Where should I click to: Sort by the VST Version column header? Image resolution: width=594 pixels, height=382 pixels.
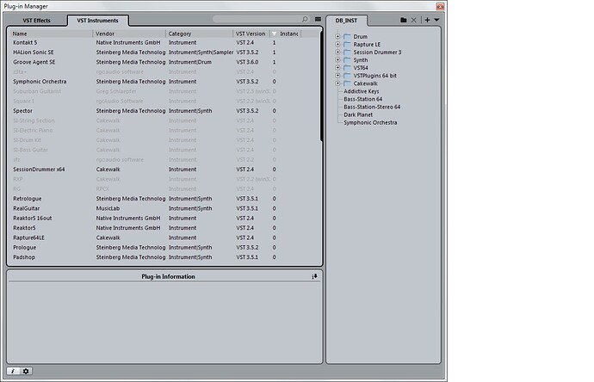tap(251, 34)
